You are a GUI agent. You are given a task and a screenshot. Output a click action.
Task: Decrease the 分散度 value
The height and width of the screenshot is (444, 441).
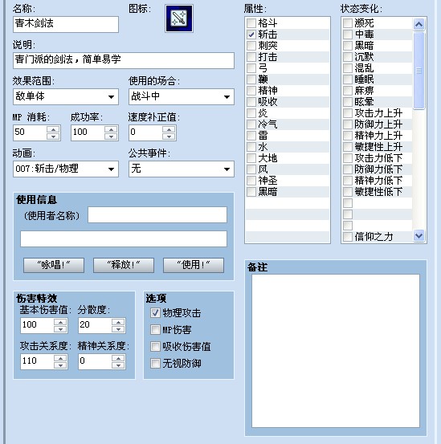tap(118, 329)
